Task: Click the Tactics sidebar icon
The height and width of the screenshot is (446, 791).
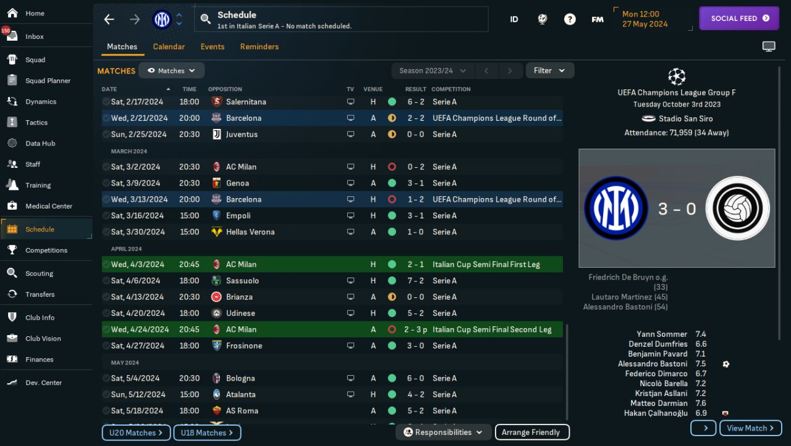Action: coord(12,122)
